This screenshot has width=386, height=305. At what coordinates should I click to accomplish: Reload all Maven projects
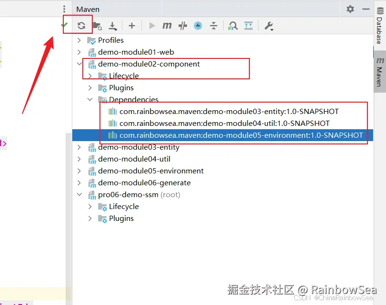(x=81, y=26)
